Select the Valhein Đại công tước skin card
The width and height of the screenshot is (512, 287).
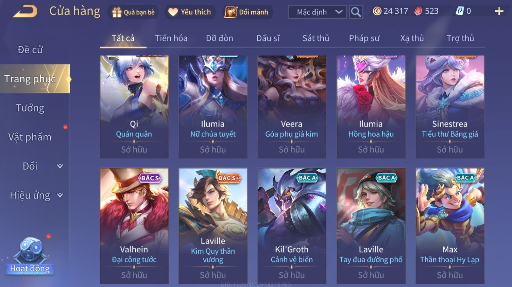click(134, 226)
